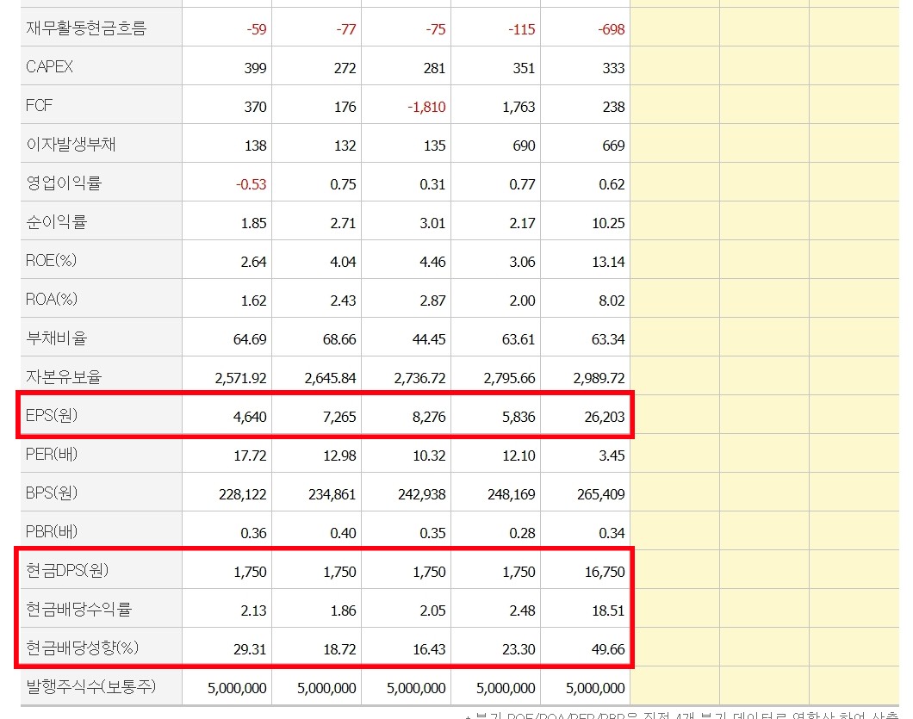913x719 pixels.
Task: Select the 10.25 net margin value
Action: (608, 223)
